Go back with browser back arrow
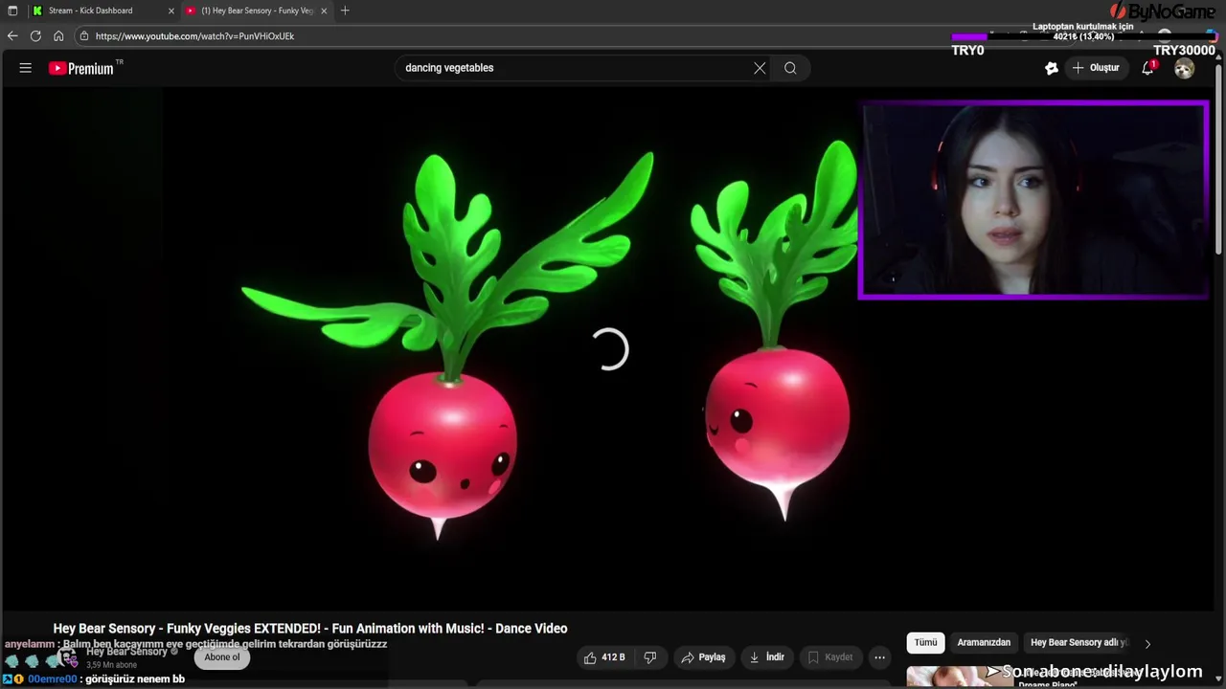 click(x=12, y=35)
